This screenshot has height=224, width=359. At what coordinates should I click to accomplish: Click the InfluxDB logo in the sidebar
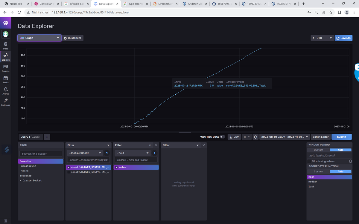coord(5,23)
